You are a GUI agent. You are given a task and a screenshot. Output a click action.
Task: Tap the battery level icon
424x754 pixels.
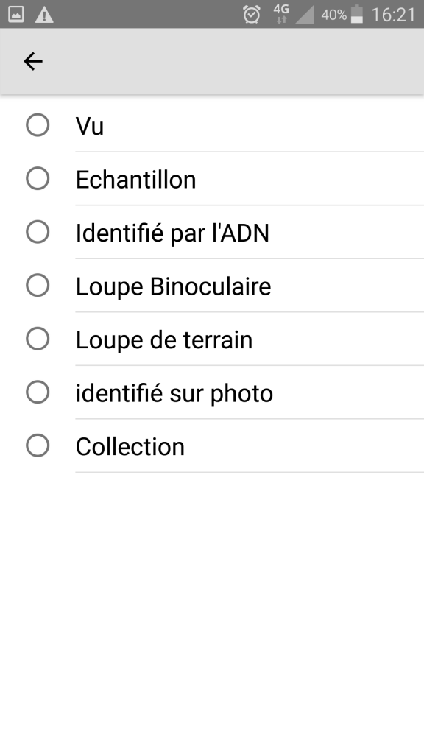[357, 14]
